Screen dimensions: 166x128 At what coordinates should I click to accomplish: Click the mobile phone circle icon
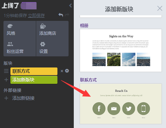click(x=143, y=109)
